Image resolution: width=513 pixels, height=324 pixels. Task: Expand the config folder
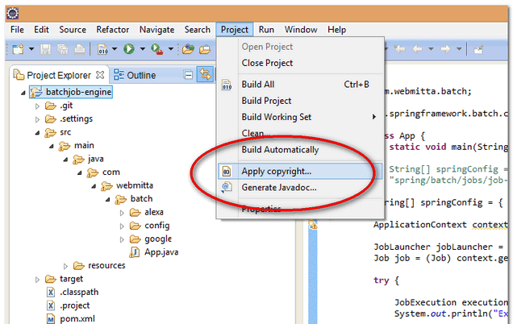(x=122, y=226)
